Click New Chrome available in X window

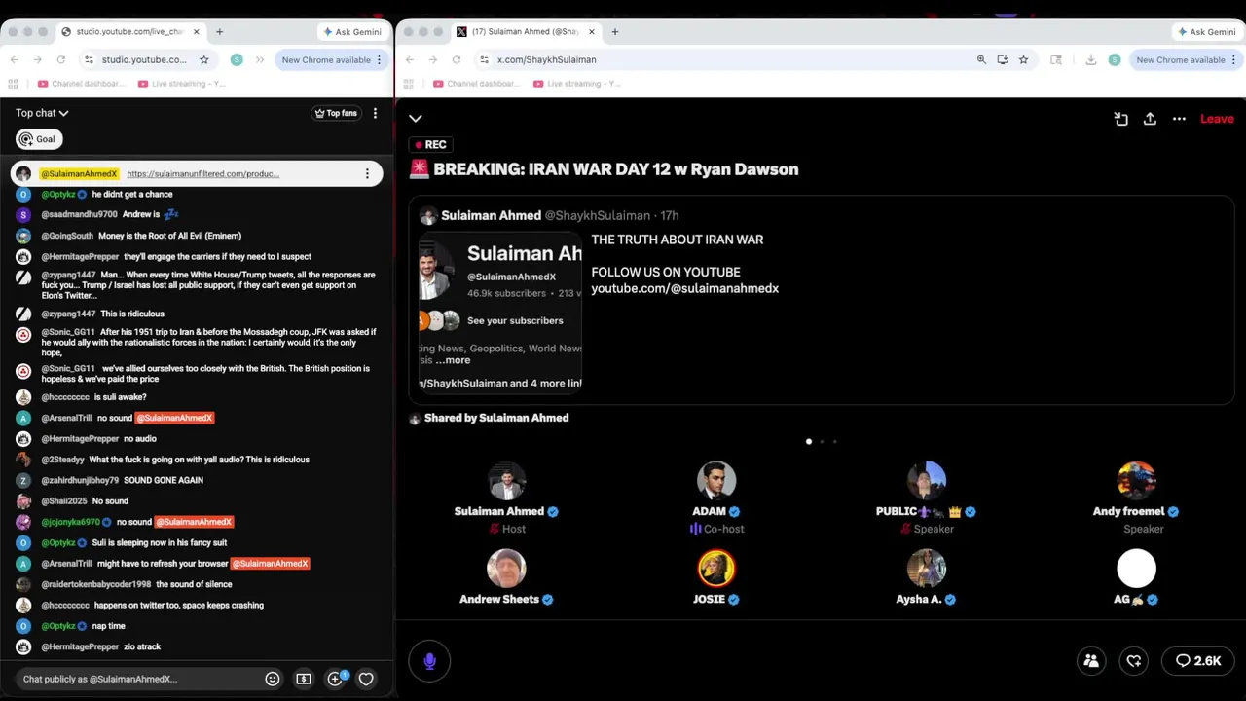click(1181, 59)
